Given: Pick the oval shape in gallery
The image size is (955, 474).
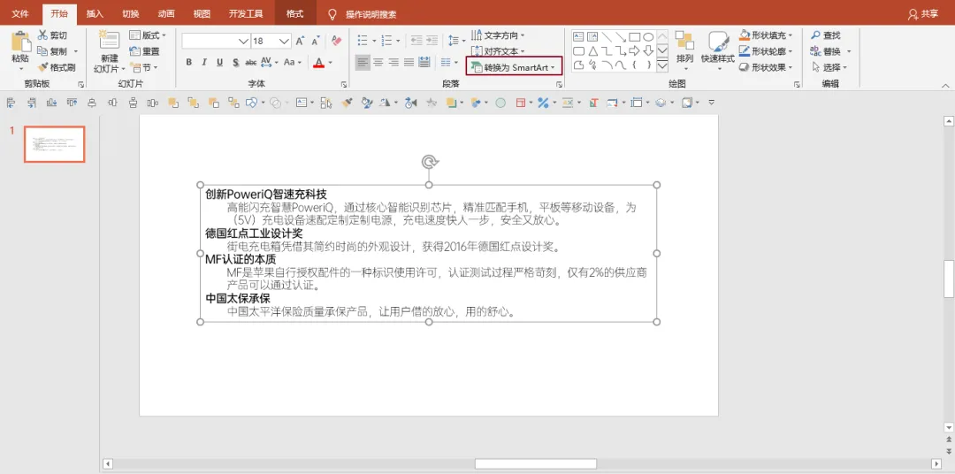Looking at the screenshot, I should (649, 36).
